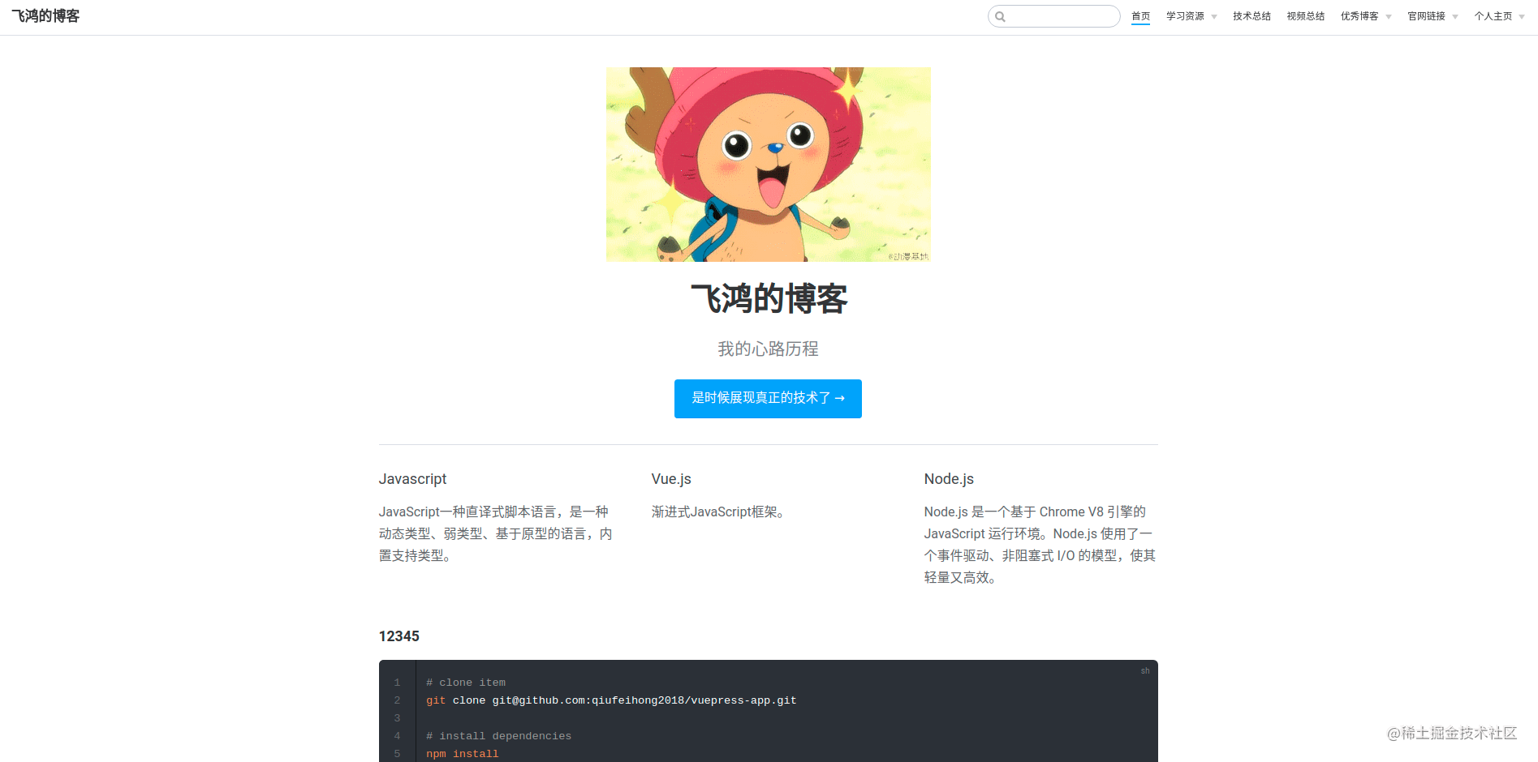Click the 是时候展现真正的技术了 button
This screenshot has height=762, width=1538.
[x=768, y=399]
